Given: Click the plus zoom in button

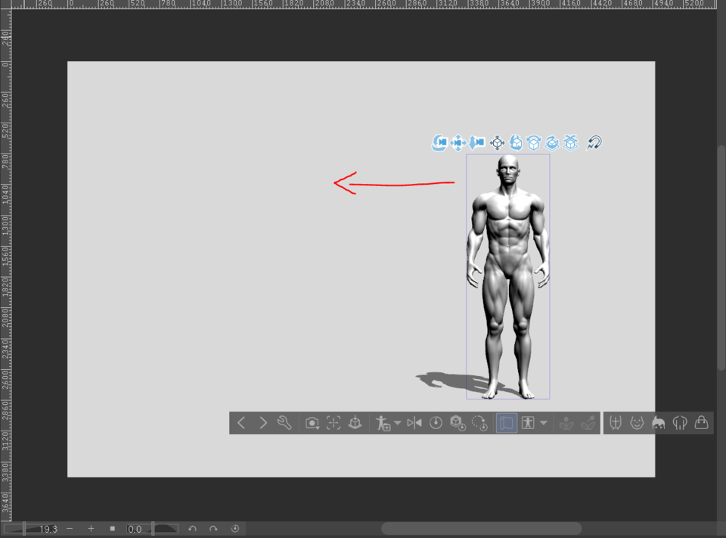Looking at the screenshot, I should click(x=91, y=529).
